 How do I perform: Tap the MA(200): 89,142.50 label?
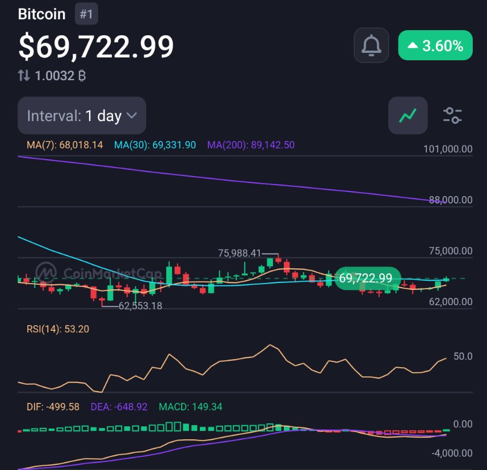[x=251, y=145]
